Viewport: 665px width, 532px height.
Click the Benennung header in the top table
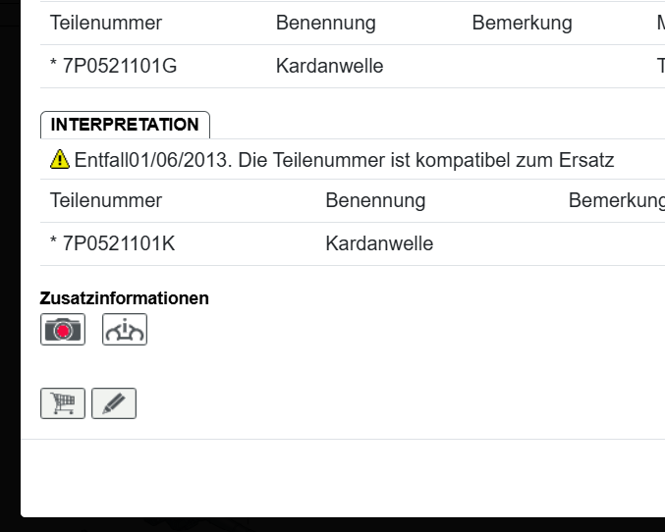[326, 23]
